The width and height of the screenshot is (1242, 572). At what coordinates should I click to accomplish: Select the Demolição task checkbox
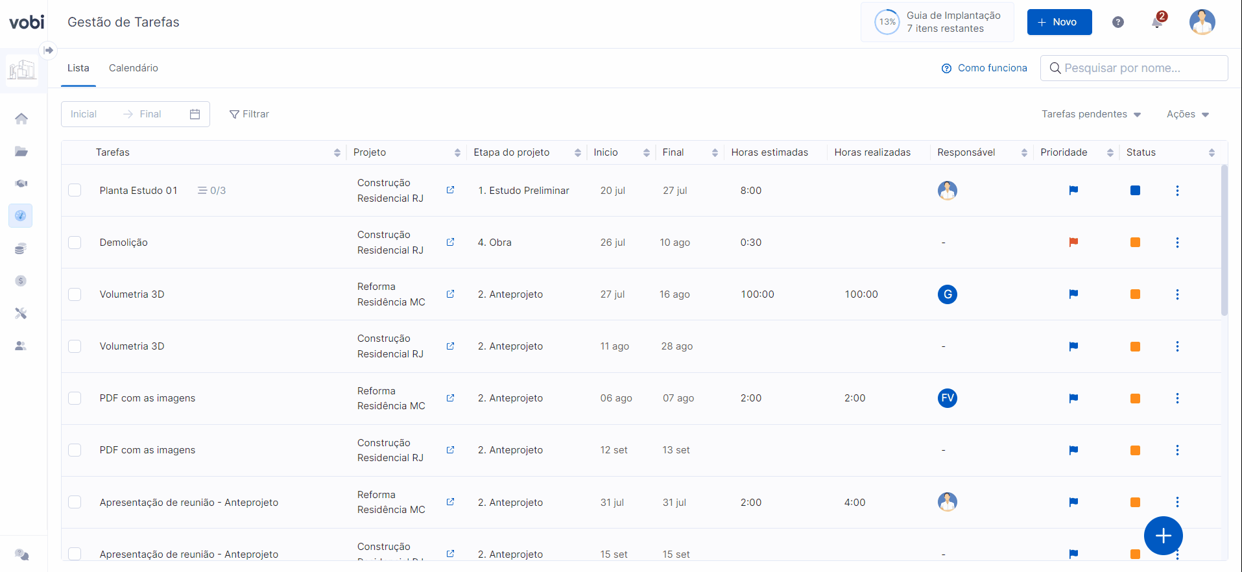click(x=75, y=243)
